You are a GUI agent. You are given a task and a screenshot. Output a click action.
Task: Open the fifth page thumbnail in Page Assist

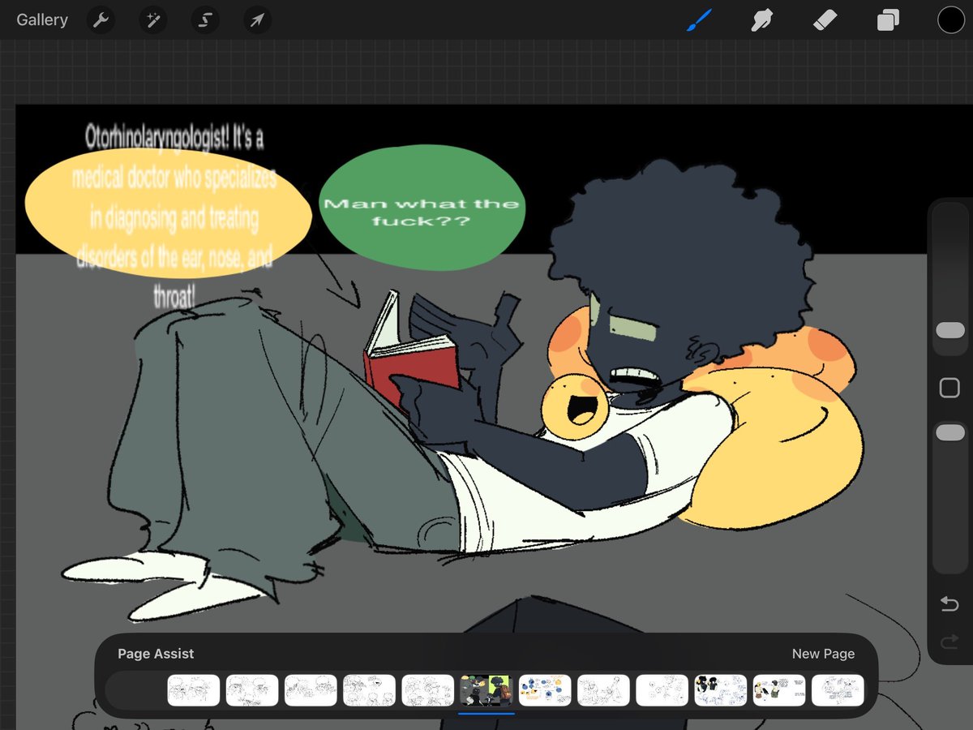(427, 690)
